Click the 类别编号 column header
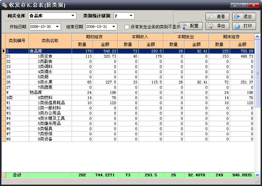Viewport: 262px width, 186px height. [x=17, y=41]
